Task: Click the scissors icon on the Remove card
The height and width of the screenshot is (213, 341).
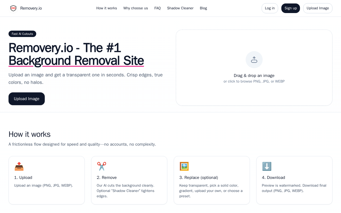Action: (102, 166)
